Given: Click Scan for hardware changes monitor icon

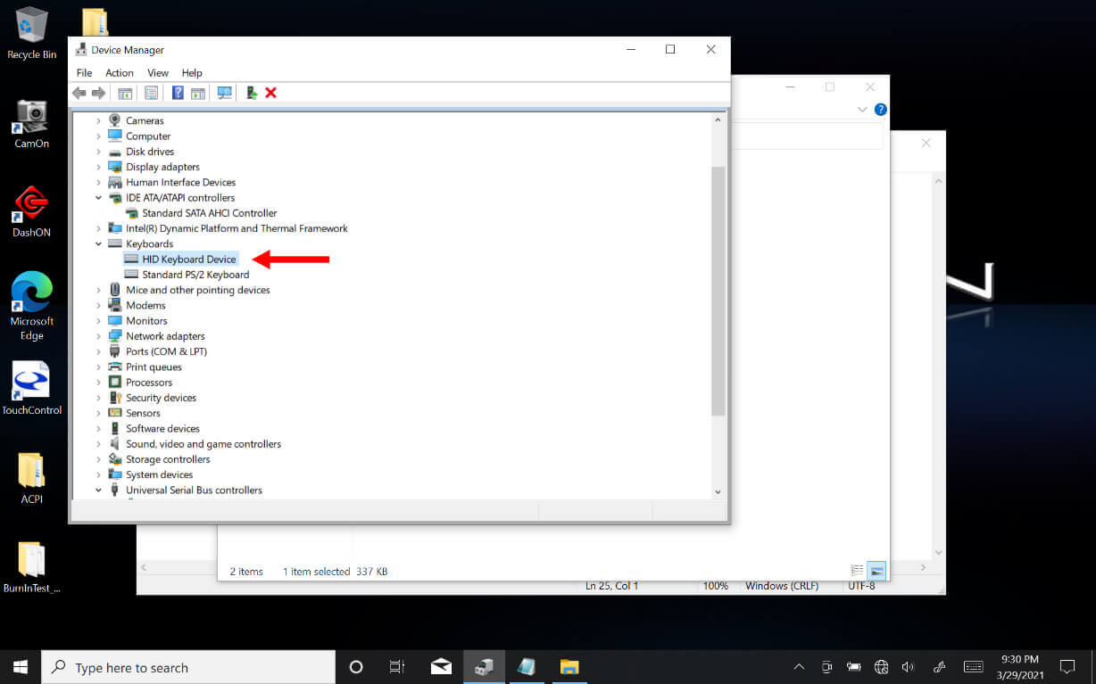Looking at the screenshot, I should tap(224, 93).
